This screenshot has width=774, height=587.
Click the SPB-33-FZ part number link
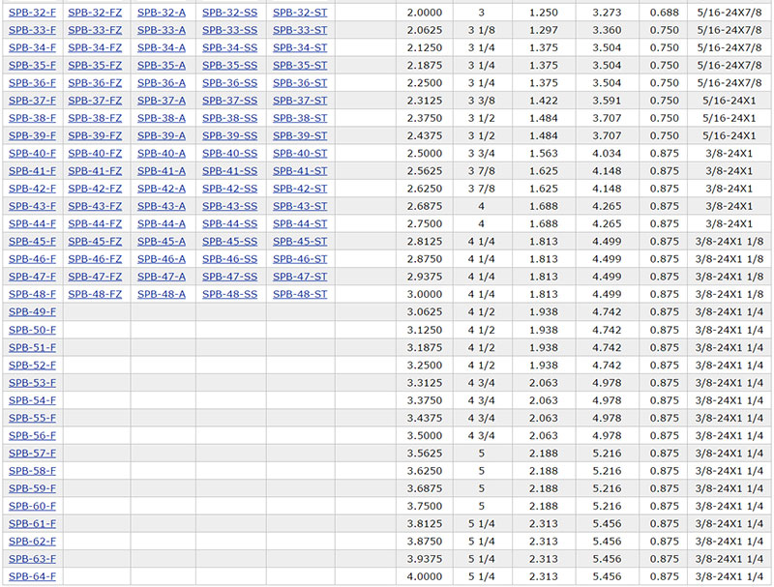point(95,30)
